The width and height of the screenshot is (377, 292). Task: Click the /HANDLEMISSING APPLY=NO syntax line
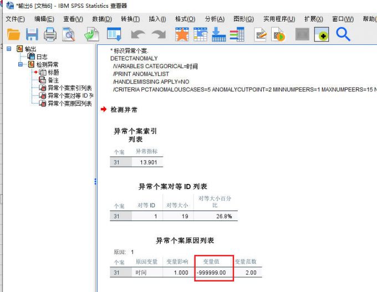(151, 81)
